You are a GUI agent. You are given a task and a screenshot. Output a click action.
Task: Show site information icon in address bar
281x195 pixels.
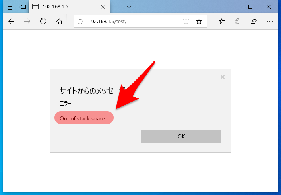point(80,22)
